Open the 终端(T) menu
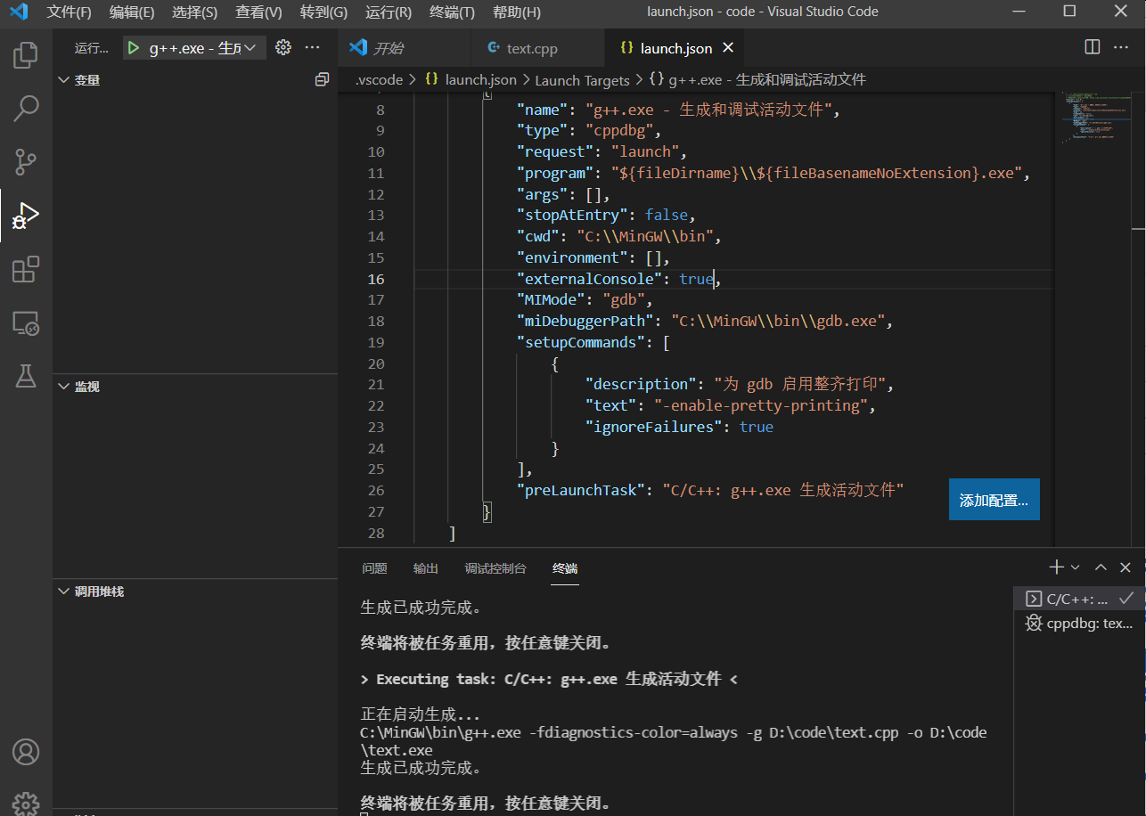The height and width of the screenshot is (816, 1146). (x=452, y=12)
